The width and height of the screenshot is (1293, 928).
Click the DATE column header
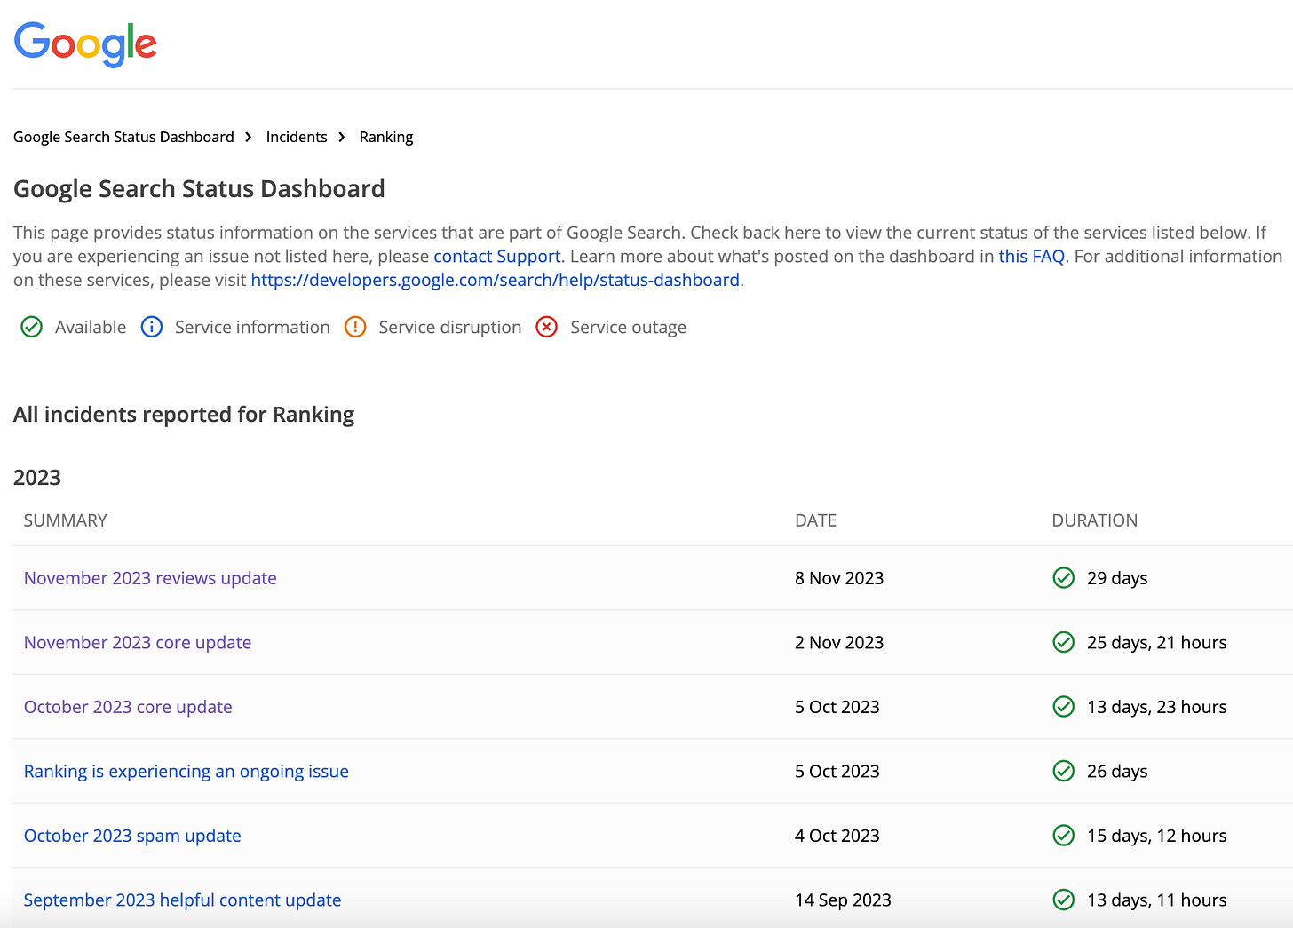[x=815, y=520]
